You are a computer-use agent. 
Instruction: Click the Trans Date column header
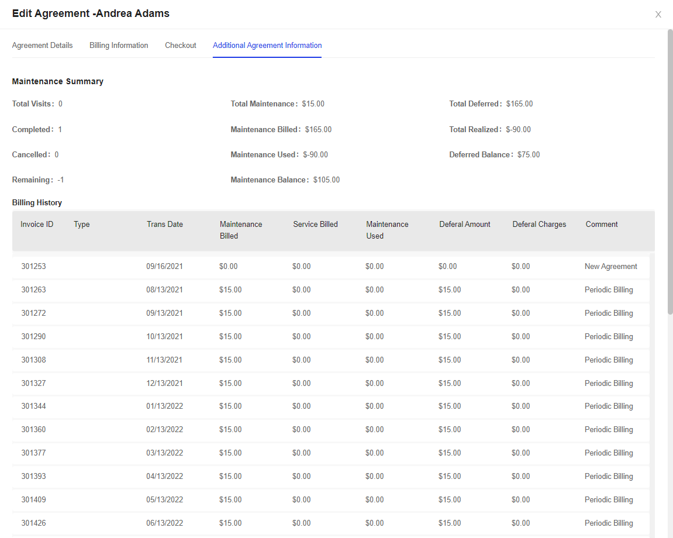pyautogui.click(x=165, y=224)
